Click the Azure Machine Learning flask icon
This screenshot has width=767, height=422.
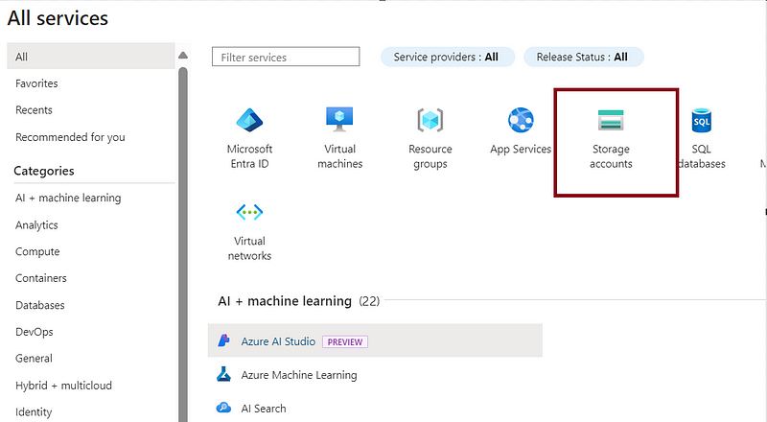click(x=224, y=374)
